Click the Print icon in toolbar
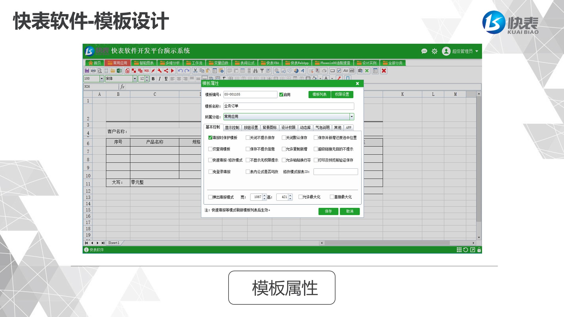564x317 pixels. [93, 71]
